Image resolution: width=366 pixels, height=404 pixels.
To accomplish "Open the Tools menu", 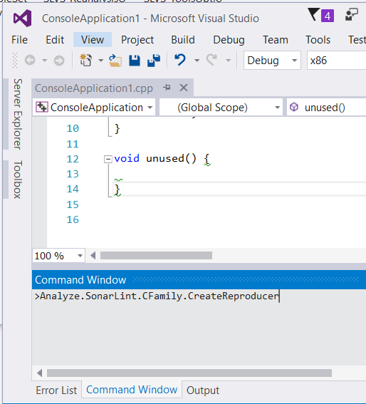I will (x=318, y=40).
